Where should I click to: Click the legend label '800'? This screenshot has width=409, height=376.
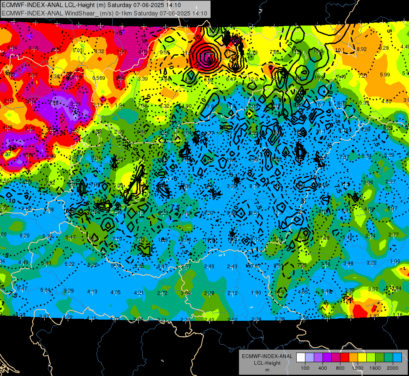click(x=340, y=368)
